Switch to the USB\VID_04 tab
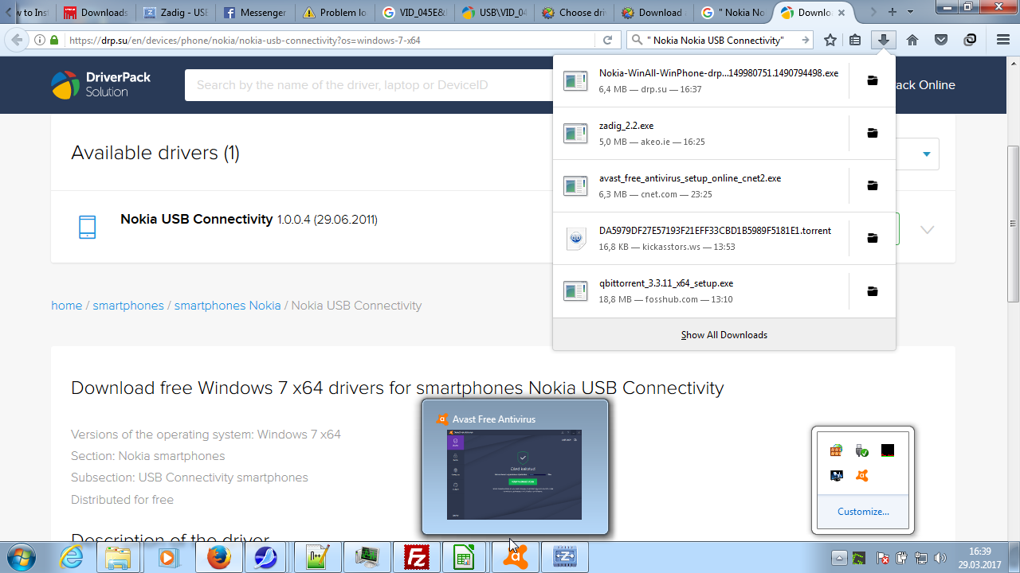The height and width of the screenshot is (573, 1020). [494, 13]
